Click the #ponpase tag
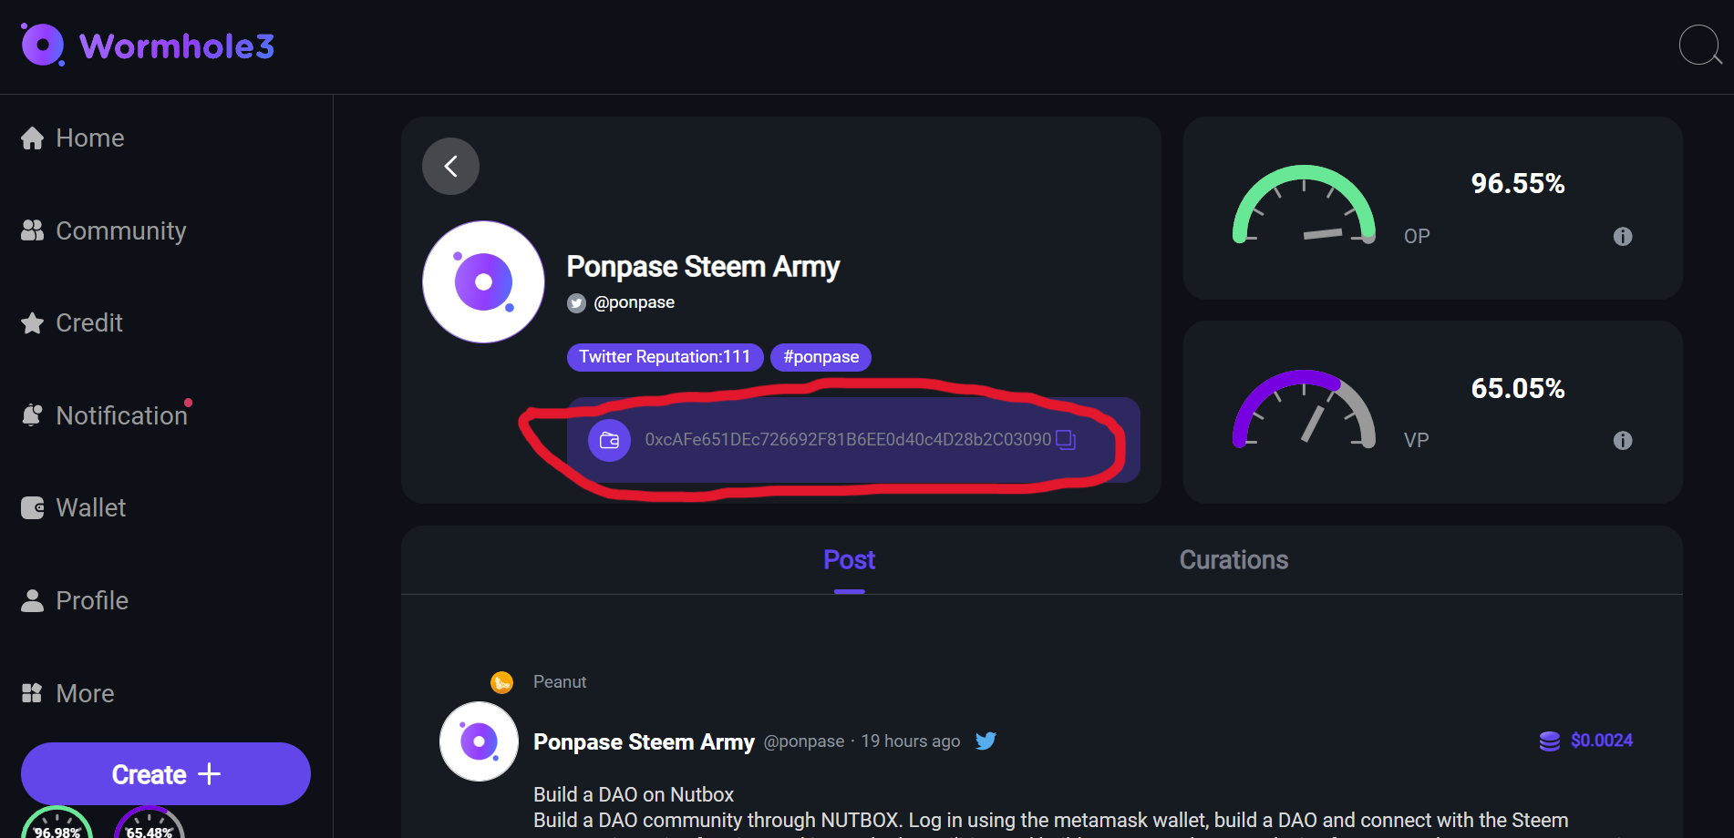This screenshot has height=838, width=1734. click(820, 357)
